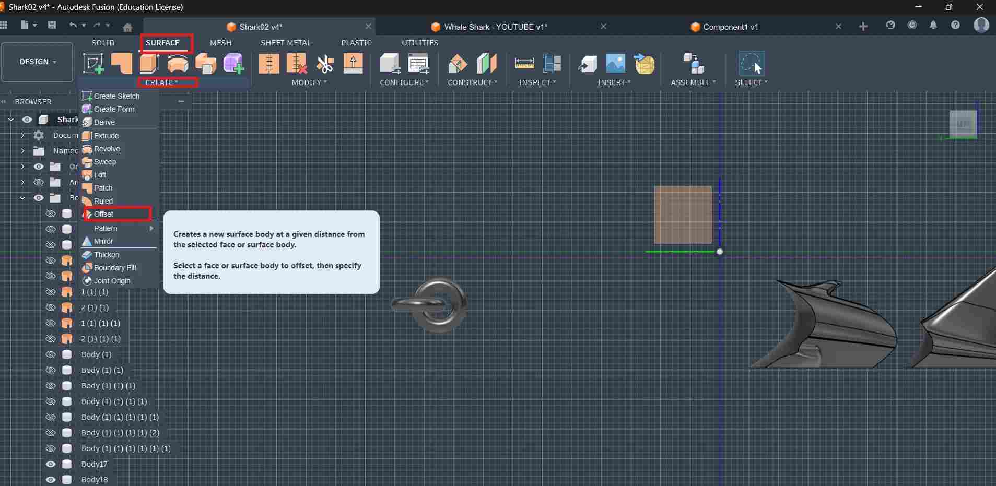Image resolution: width=996 pixels, height=486 pixels.
Task: Switch to Whale Shark - YOUTUBE v1 document
Action: point(495,27)
